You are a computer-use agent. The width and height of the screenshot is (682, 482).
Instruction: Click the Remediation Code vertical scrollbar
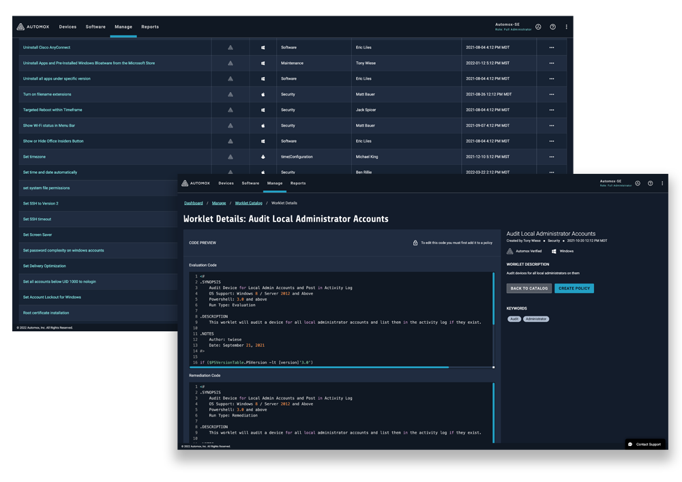point(493,413)
